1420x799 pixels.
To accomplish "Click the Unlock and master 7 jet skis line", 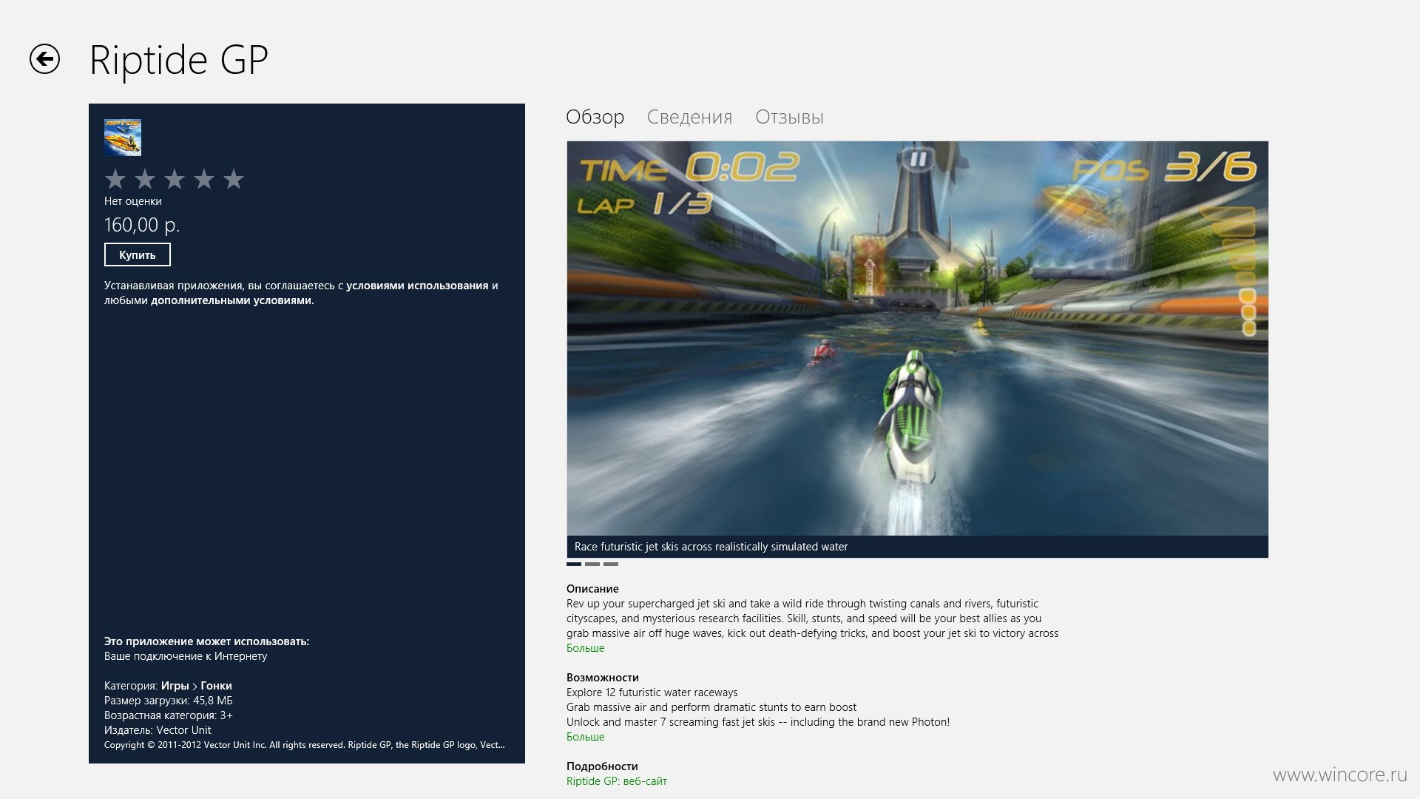I will tap(758, 722).
